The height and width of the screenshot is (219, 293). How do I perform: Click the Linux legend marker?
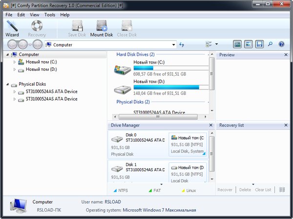coord(183,191)
